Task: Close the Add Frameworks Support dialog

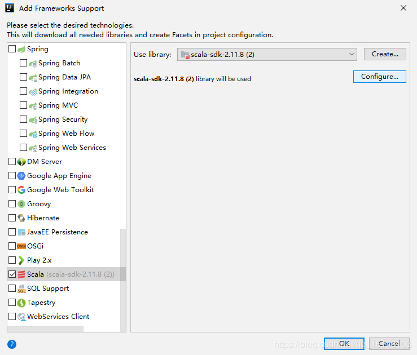Action: pos(403,8)
